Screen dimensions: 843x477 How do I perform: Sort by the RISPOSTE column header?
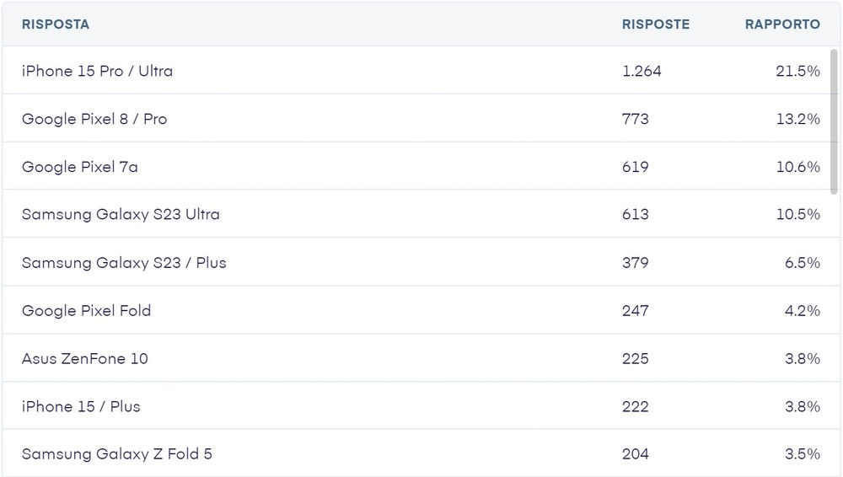click(x=655, y=24)
